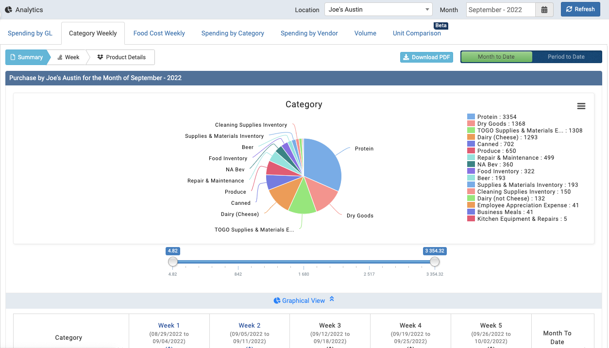
Task: Click the Analytics logo icon top left
Action: [7, 9]
